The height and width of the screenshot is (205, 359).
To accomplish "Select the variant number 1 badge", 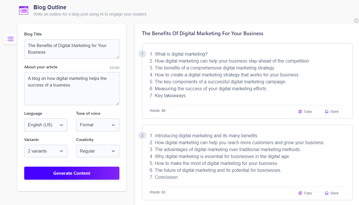I will [x=142, y=54].
